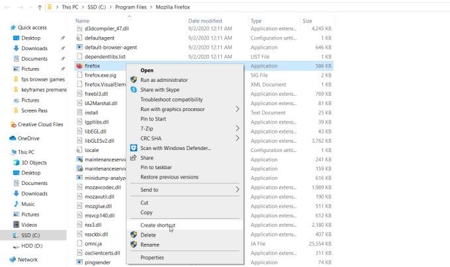Screen dimensions: 450x267
Task: Click the Music note icon in sidebar
Action: (x=17, y=204)
